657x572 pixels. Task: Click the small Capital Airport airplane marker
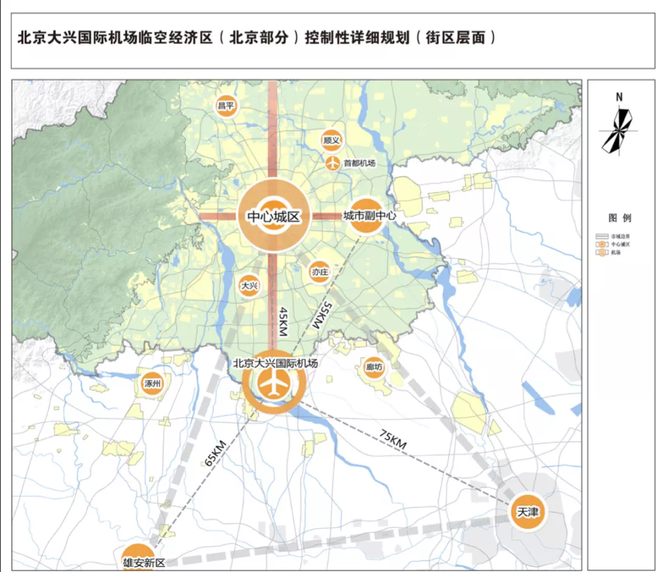333,163
